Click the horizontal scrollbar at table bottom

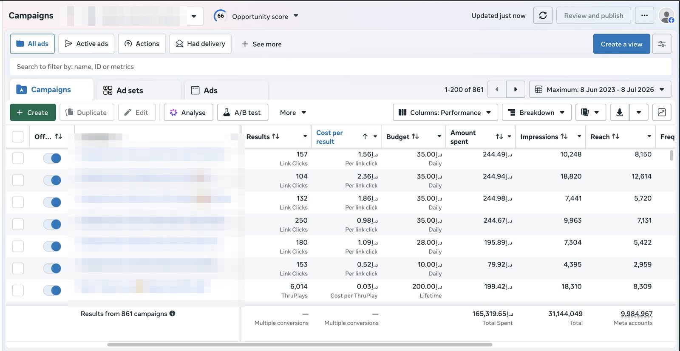coord(300,345)
